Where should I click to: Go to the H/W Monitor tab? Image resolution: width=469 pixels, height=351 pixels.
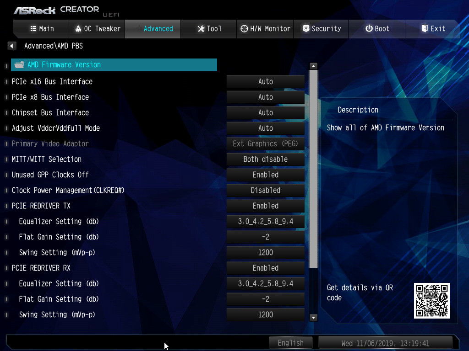(x=265, y=28)
